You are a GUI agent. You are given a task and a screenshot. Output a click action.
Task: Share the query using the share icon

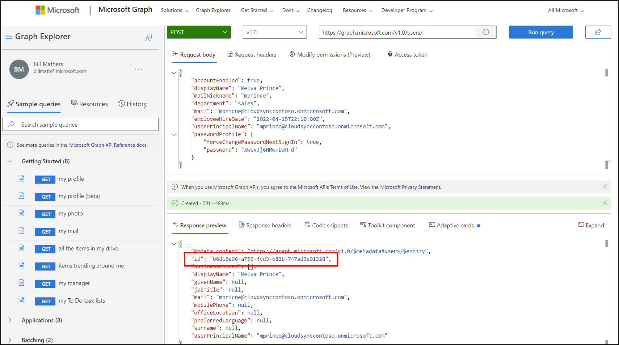tap(598, 32)
